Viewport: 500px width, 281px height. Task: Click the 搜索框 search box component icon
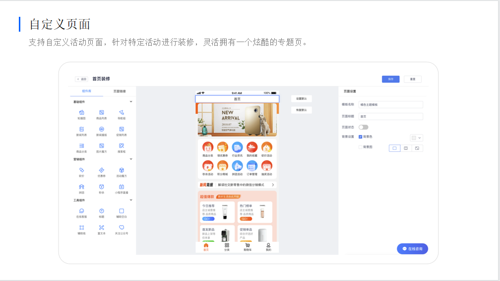pyautogui.click(x=121, y=146)
